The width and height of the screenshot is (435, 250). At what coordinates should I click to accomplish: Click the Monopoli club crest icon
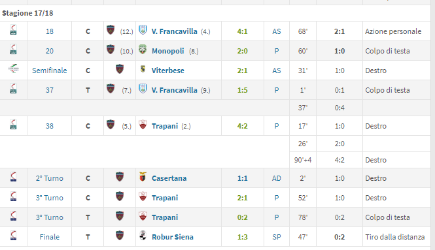click(143, 50)
